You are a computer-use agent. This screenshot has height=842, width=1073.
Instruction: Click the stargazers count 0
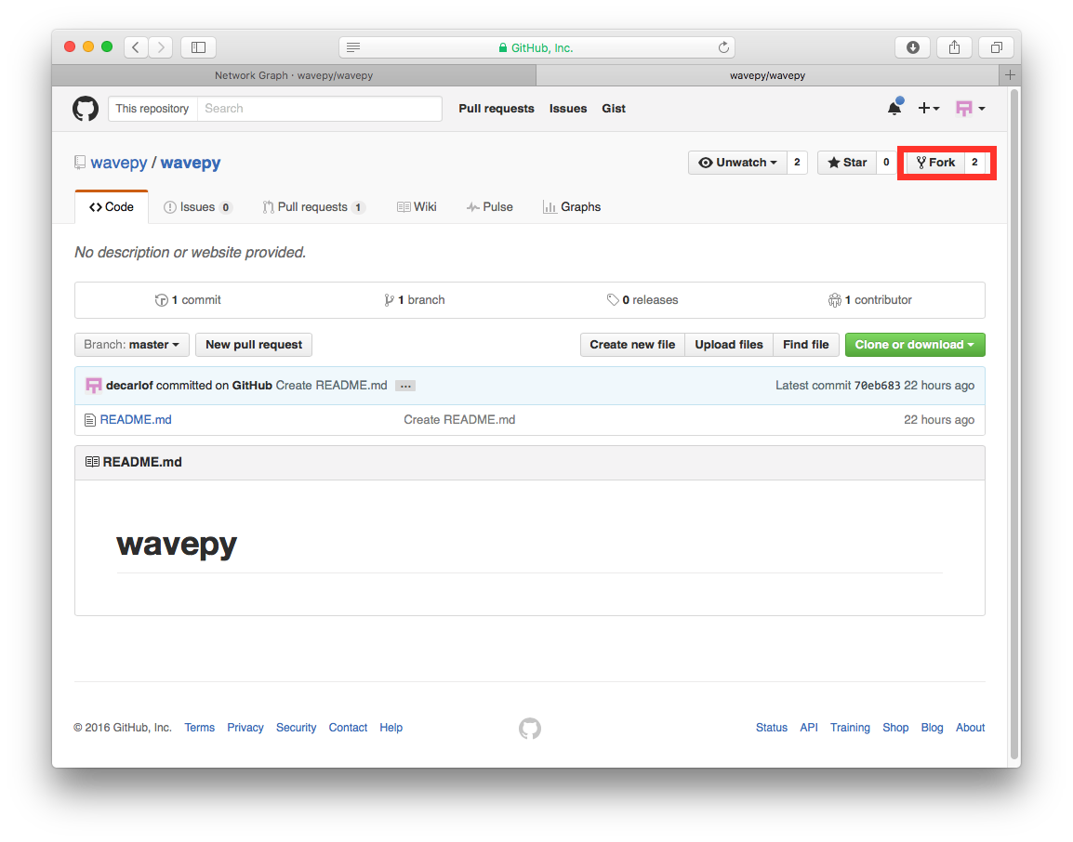click(x=886, y=162)
